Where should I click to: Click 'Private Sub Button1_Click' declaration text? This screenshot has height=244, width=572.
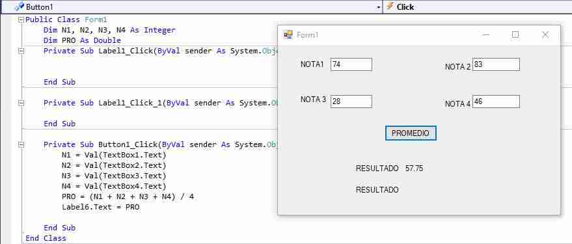[101, 145]
